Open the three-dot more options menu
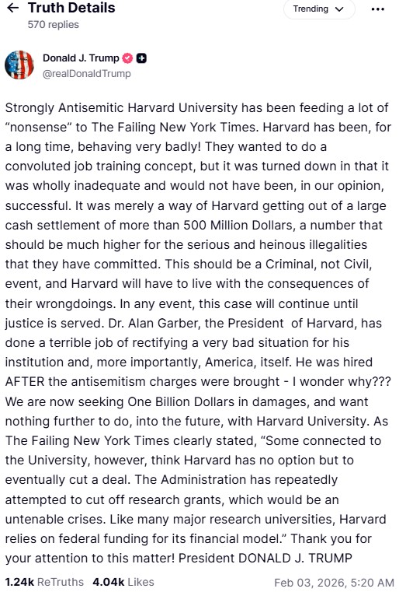Screen dimensions: 406x592 [377, 9]
